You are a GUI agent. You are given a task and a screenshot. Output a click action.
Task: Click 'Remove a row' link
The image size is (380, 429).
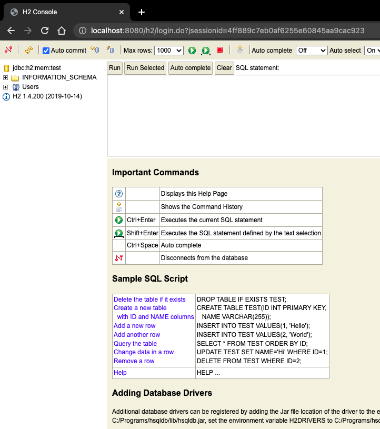[x=134, y=361]
